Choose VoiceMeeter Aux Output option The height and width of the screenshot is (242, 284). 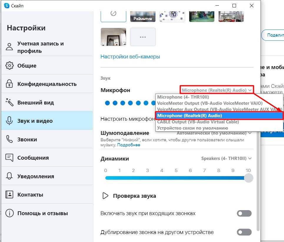[219, 109]
